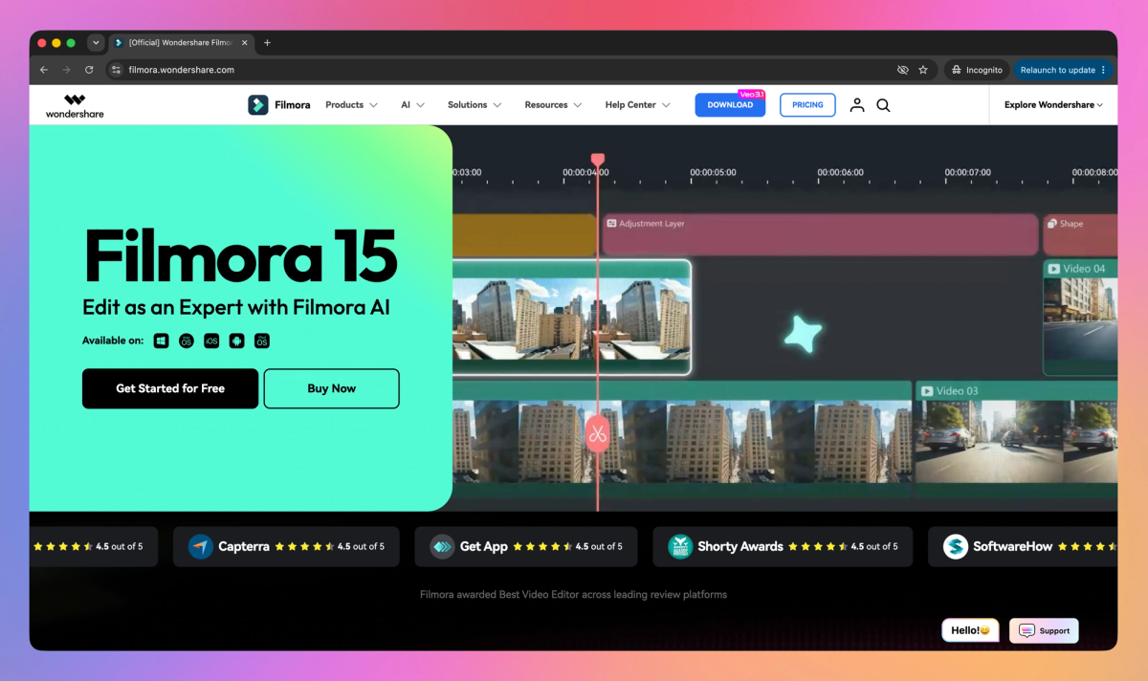Image resolution: width=1148 pixels, height=681 pixels.
Task: Click the Shorty Awards 4.5 out of 5 rating
Action: coord(844,547)
